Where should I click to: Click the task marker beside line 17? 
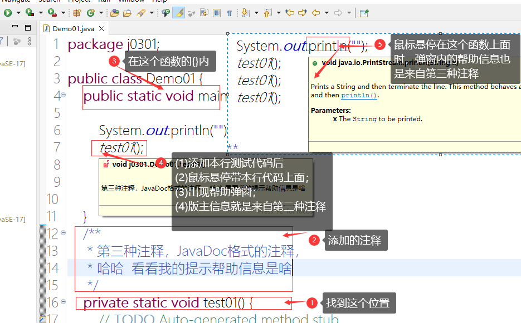pos(42,319)
